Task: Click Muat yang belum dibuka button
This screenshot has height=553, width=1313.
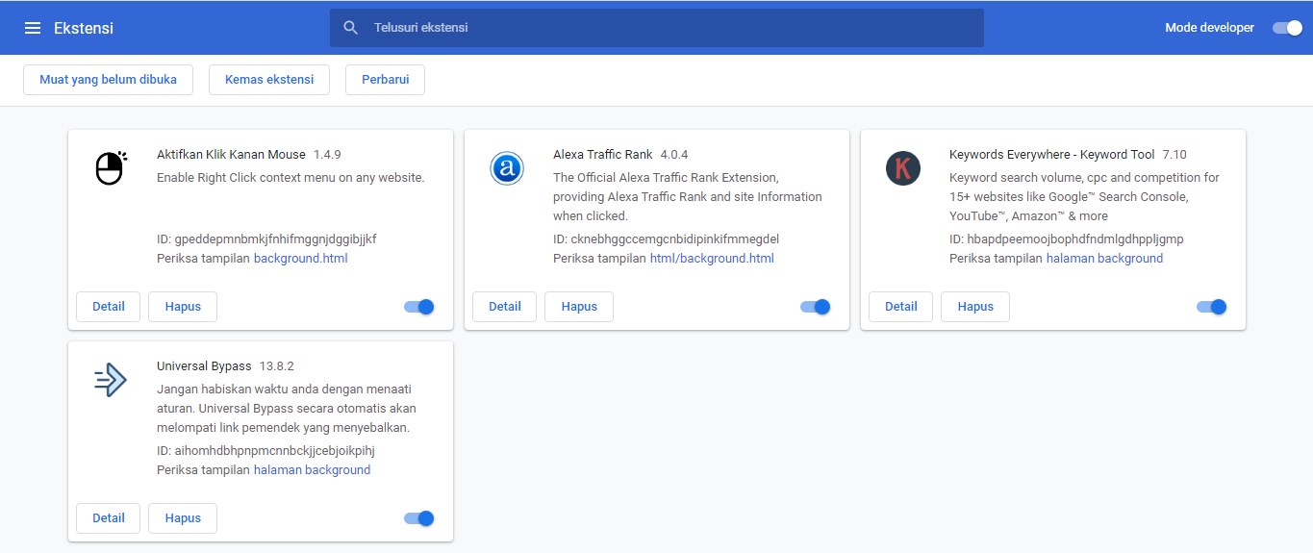Action: (108, 80)
